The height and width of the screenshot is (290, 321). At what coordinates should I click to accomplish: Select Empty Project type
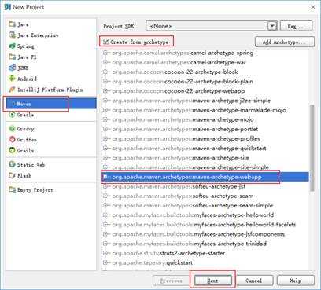[x=51, y=189]
